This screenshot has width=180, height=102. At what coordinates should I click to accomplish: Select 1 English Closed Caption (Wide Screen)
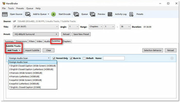(33, 66)
